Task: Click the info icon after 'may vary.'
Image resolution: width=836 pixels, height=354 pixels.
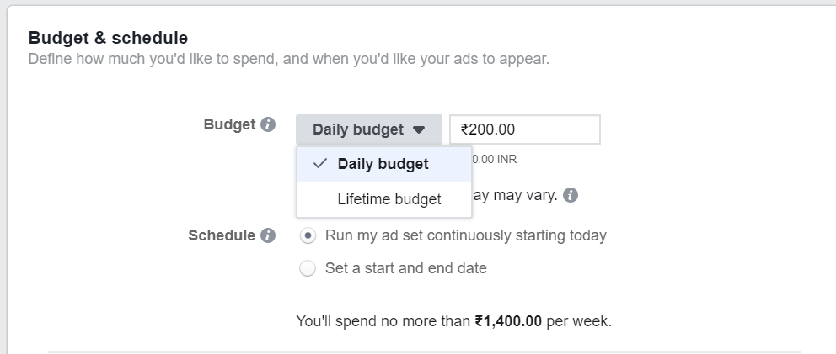Action: click(571, 195)
